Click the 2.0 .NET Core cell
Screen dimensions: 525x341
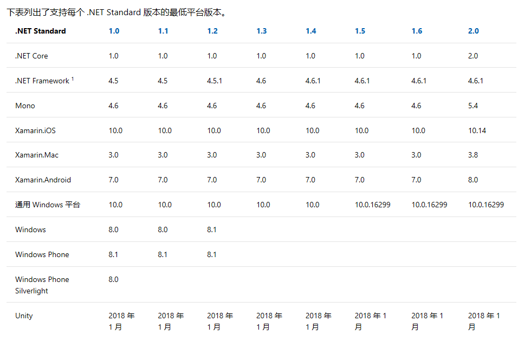click(473, 56)
